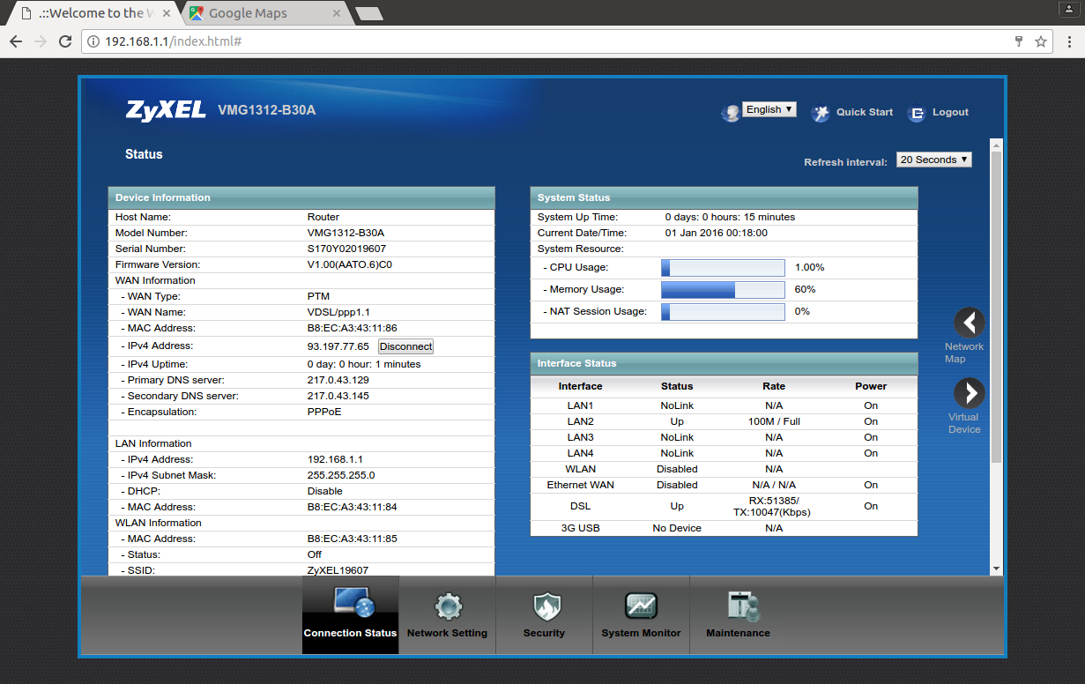The height and width of the screenshot is (684, 1085).
Task: Click the Network Map label
Action: (964, 353)
